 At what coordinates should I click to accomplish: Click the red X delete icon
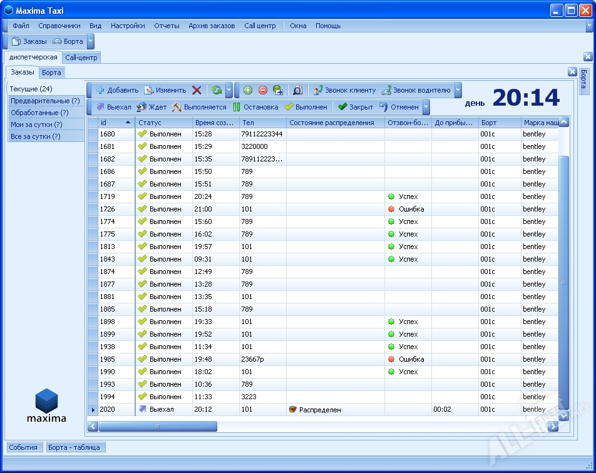click(197, 90)
